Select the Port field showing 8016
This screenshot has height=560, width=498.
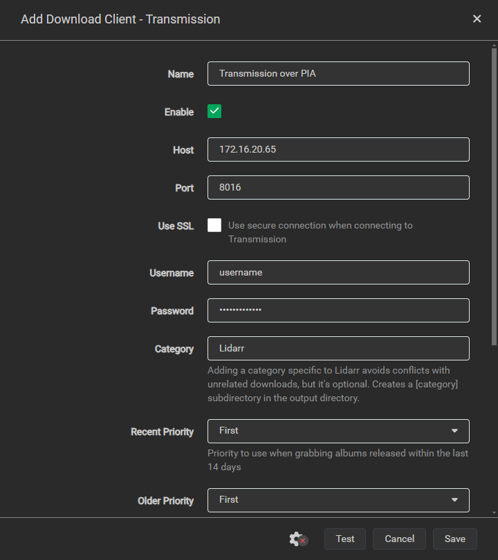338,187
